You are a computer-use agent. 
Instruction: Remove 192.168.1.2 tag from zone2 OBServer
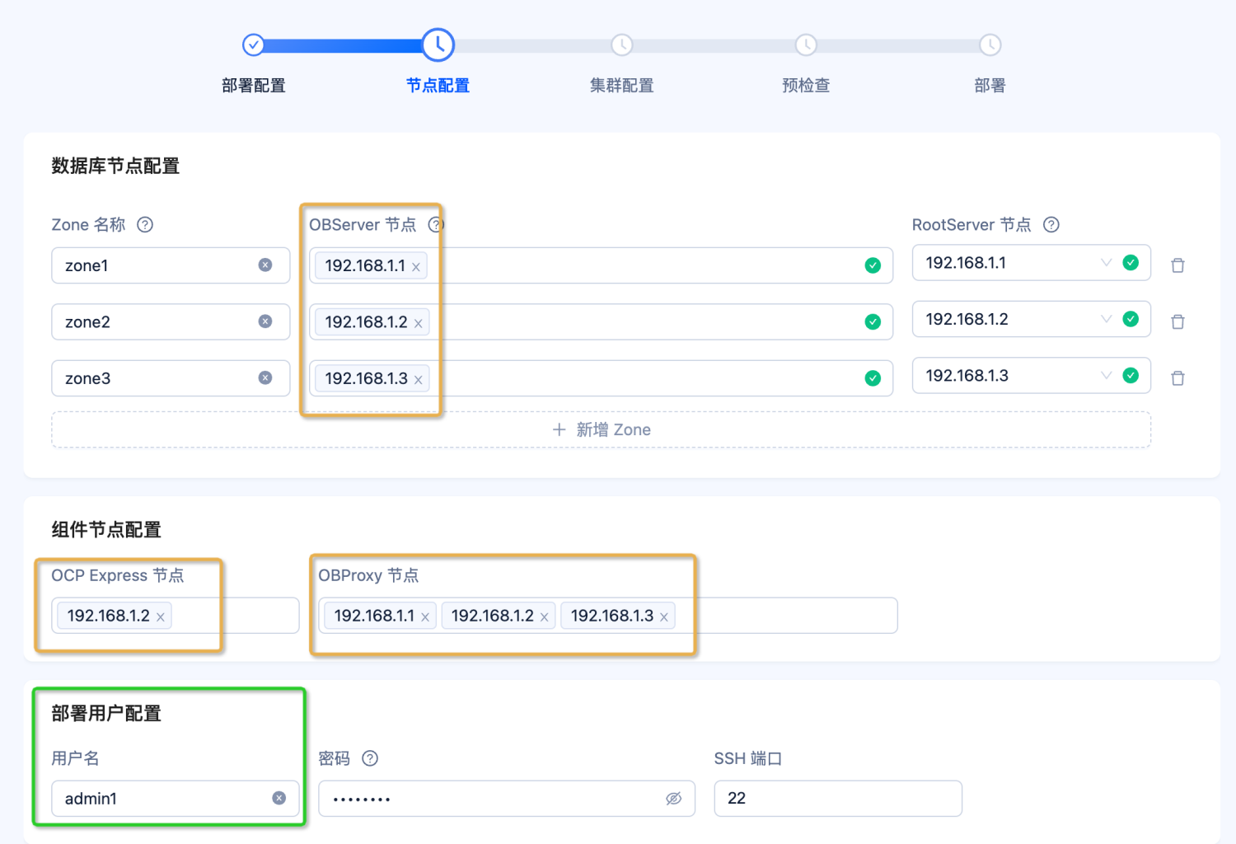tap(418, 323)
